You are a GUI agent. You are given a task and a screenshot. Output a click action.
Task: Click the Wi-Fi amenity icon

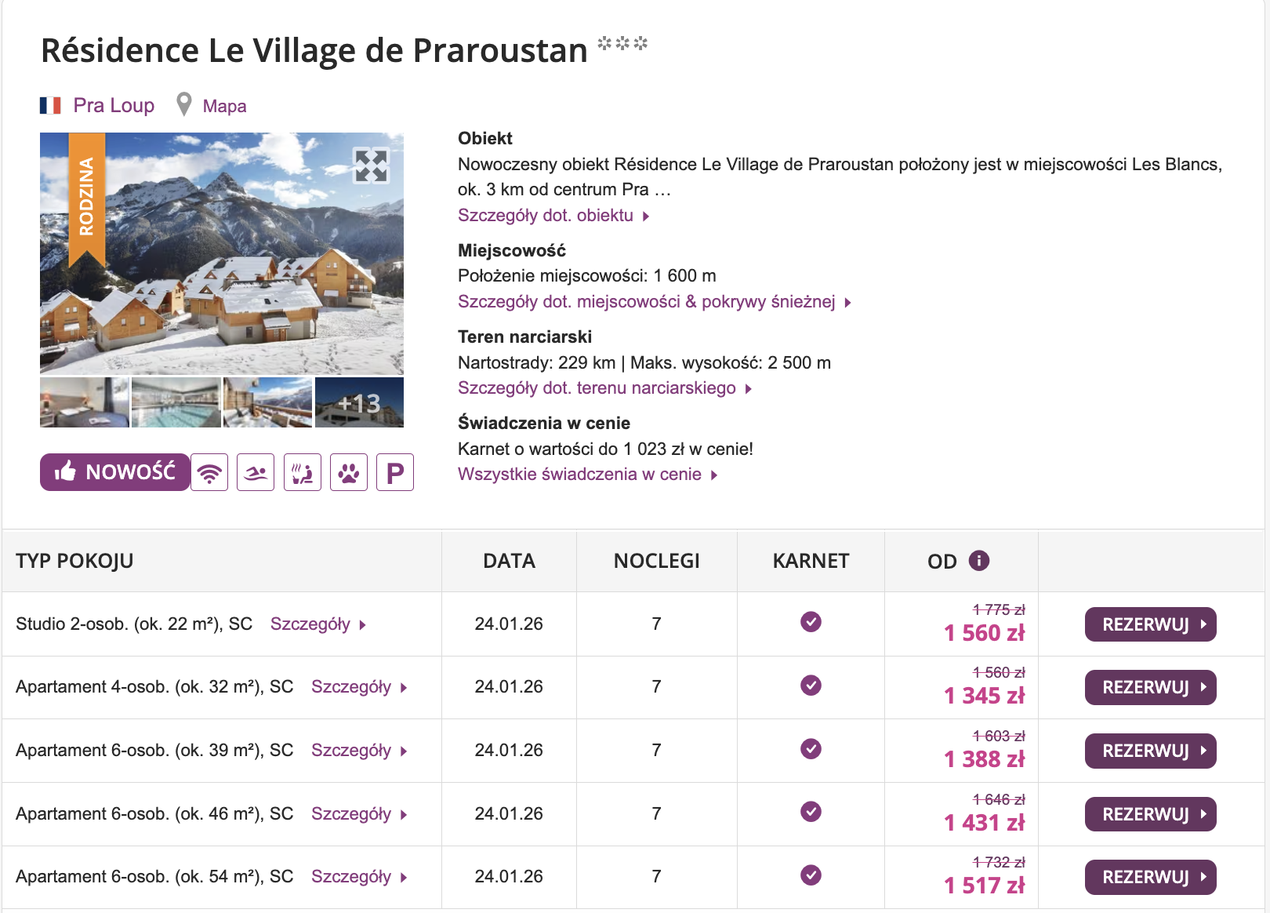[x=209, y=472]
